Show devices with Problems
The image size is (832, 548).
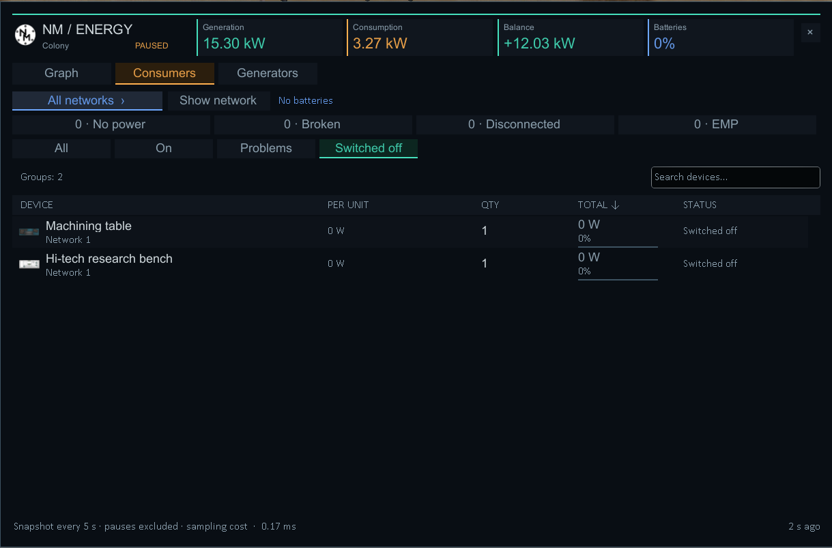pyautogui.click(x=266, y=148)
